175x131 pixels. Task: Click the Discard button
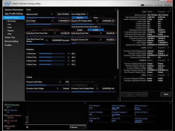click(143, 94)
